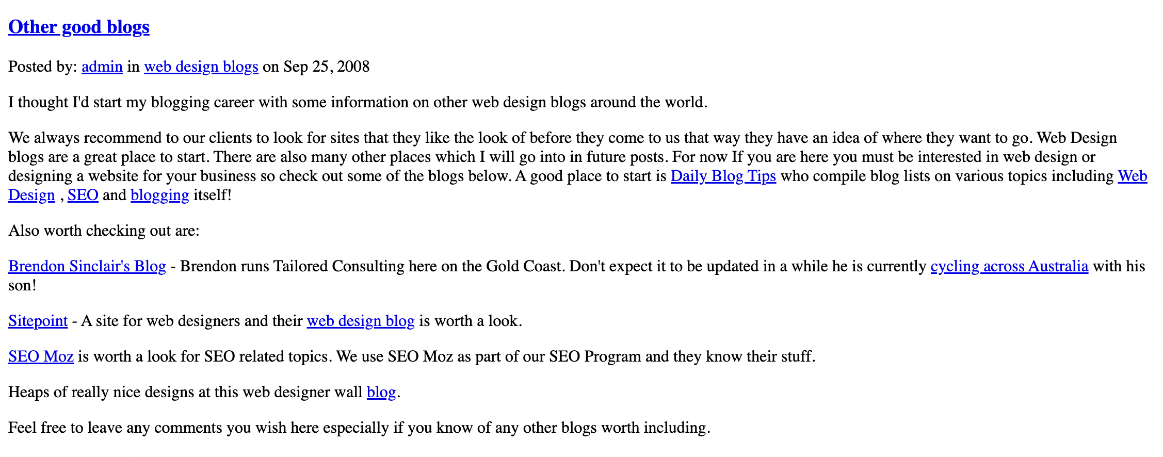Visit Brendon Sinclair's Blog link

(87, 266)
